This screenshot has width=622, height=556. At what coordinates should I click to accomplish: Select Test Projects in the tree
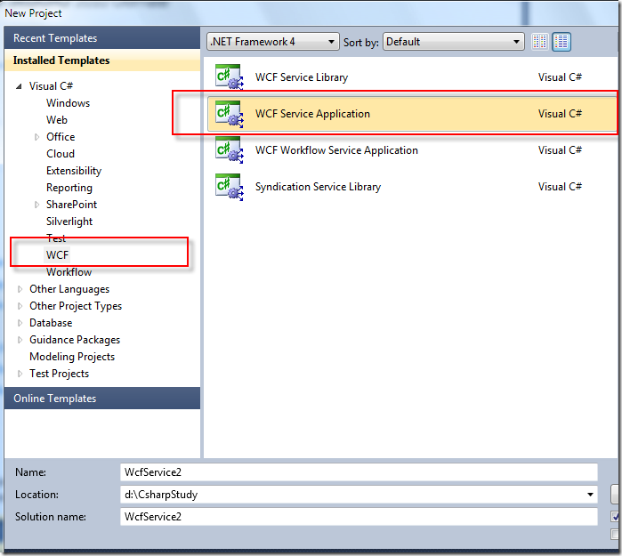pyautogui.click(x=59, y=374)
